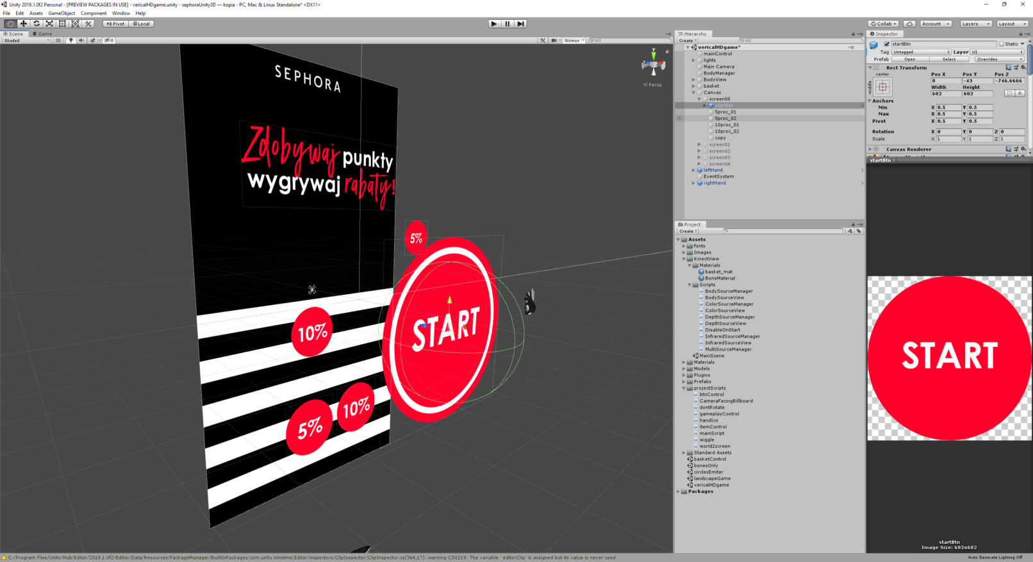1033x562 pixels.
Task: Click the Step forward button
Action: click(521, 24)
